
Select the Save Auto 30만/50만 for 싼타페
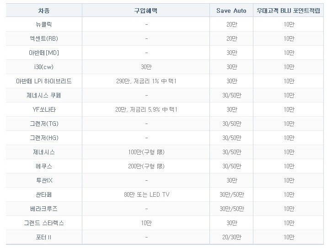232,194
